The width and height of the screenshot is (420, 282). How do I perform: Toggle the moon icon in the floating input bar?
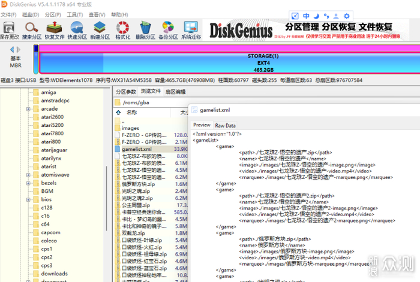tap(317, 16)
